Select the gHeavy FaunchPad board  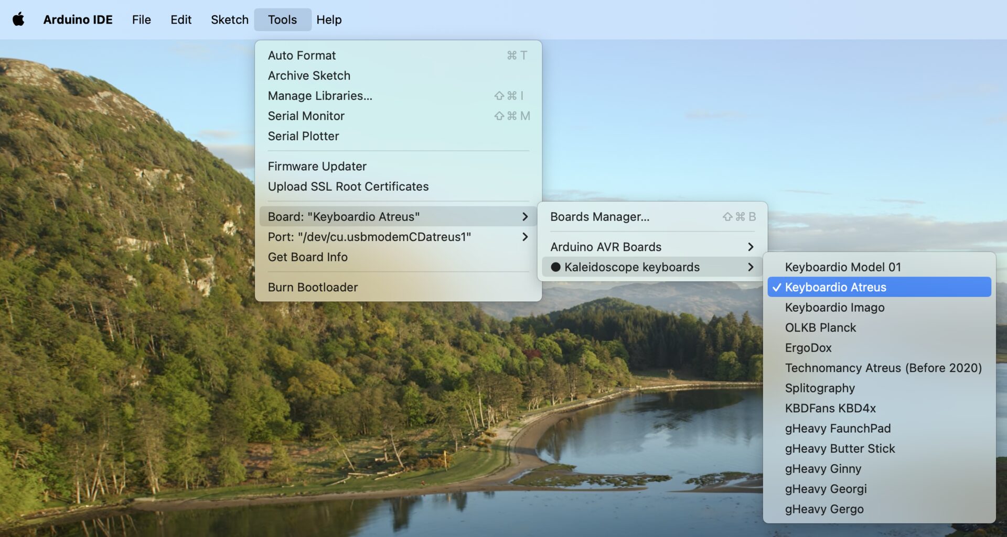coord(879,429)
